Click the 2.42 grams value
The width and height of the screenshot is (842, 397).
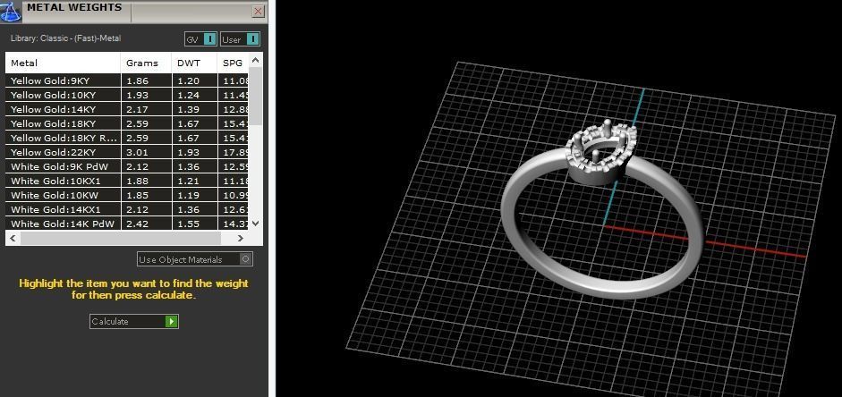(x=138, y=224)
